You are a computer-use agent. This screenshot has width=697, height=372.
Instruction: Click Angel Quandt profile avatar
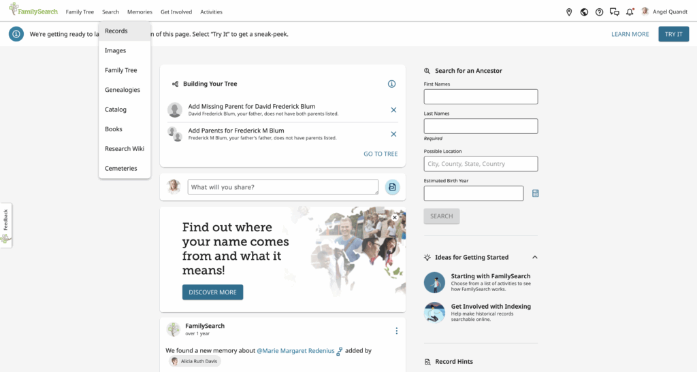tap(645, 12)
